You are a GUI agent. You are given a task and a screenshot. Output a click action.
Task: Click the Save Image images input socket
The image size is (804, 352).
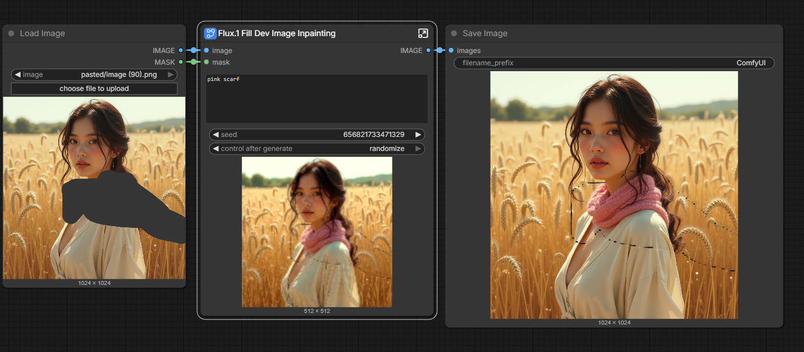click(451, 50)
